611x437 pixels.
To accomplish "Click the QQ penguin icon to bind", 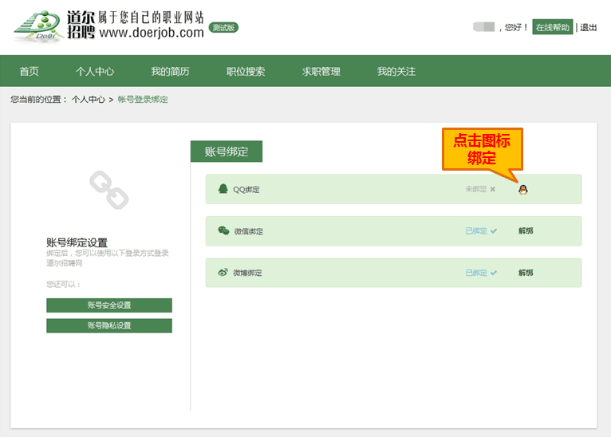I will [523, 190].
